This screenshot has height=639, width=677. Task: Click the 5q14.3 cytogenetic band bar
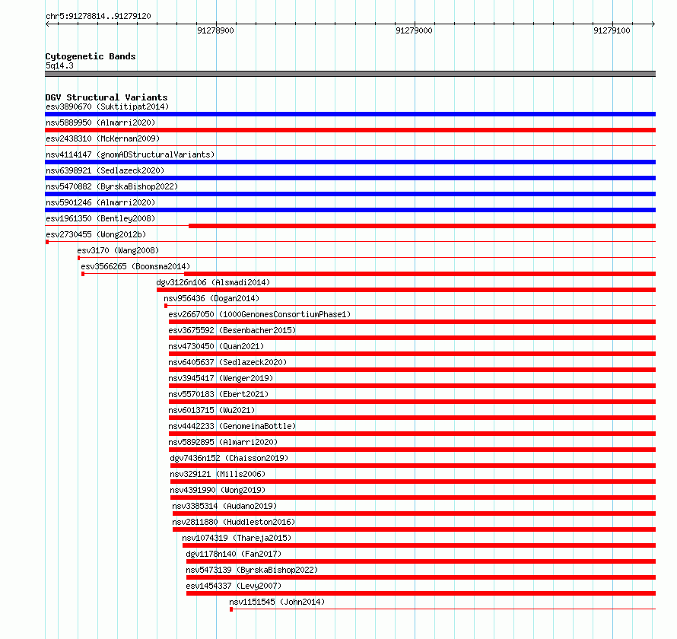[350, 74]
